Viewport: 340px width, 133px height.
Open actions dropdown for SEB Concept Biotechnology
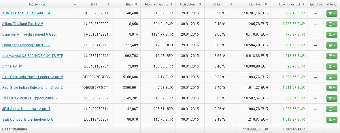point(332,119)
